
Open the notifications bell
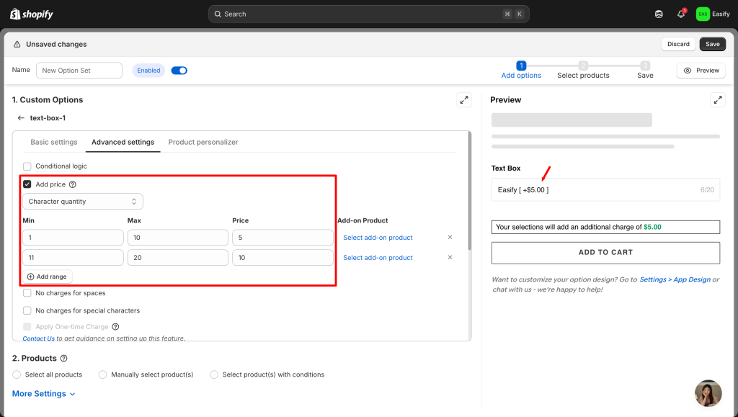pyautogui.click(x=680, y=14)
